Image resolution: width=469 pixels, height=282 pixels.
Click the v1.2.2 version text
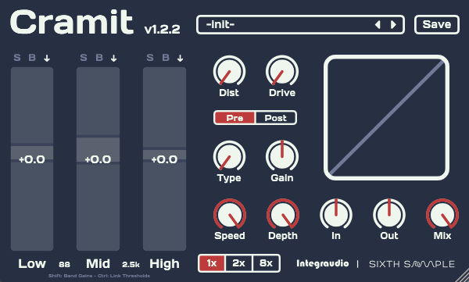click(162, 30)
